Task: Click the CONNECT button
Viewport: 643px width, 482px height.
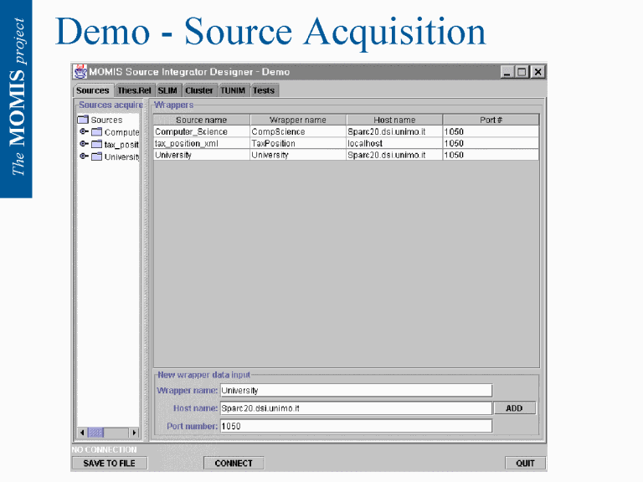Action: point(233,463)
